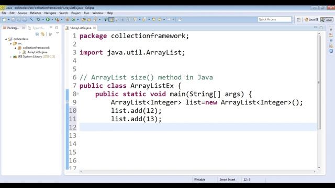This screenshot has height=188, width=335.
Task: Open the Window menu
Action: pos(98,13)
